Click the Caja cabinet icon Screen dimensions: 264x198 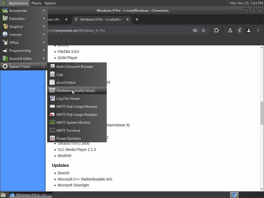point(52,74)
